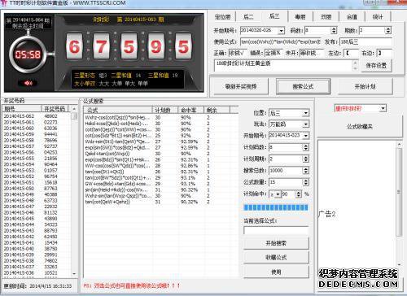Screen dimensions: 407x296
Task: Expand the 玩法 万能码 dropdown
Action: pos(306,124)
